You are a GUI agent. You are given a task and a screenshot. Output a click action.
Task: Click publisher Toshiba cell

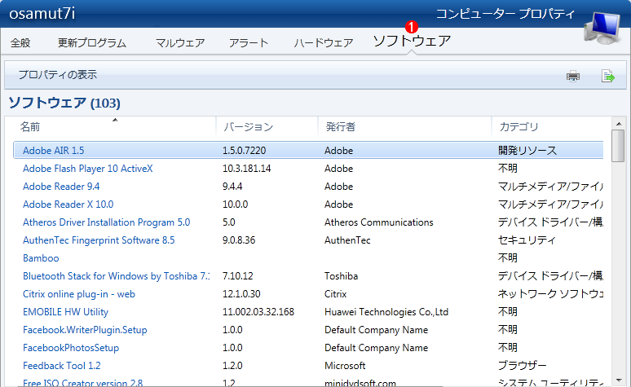[x=342, y=276]
